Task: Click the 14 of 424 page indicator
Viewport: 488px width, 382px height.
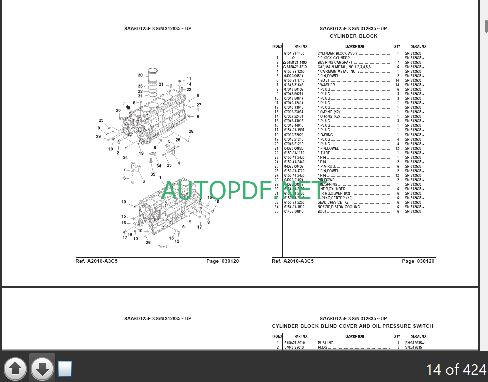Action: [455, 370]
